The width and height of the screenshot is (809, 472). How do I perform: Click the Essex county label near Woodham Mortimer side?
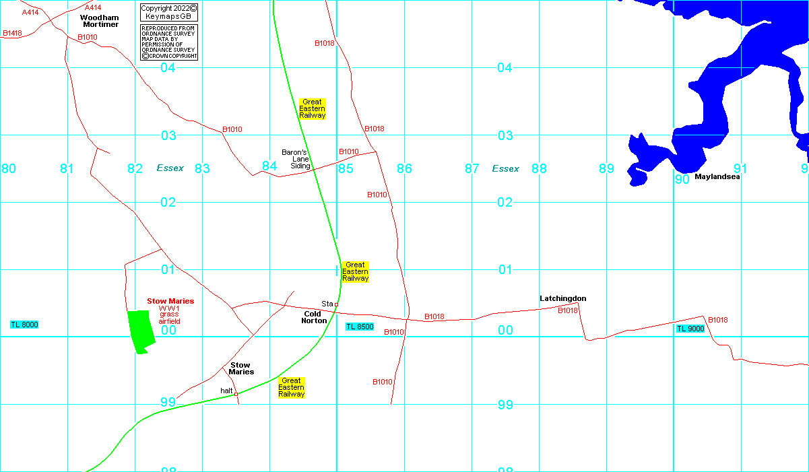170,168
